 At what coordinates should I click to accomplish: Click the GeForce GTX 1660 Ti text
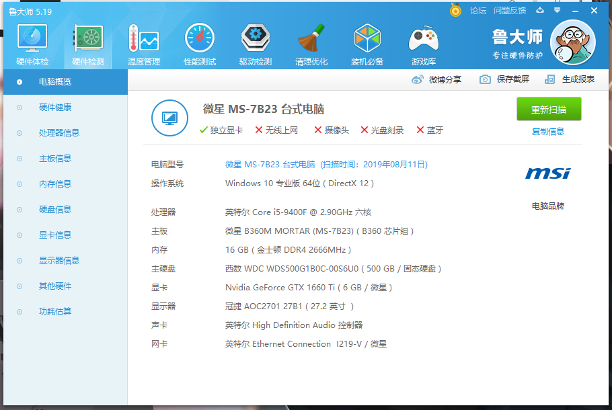pos(309,288)
